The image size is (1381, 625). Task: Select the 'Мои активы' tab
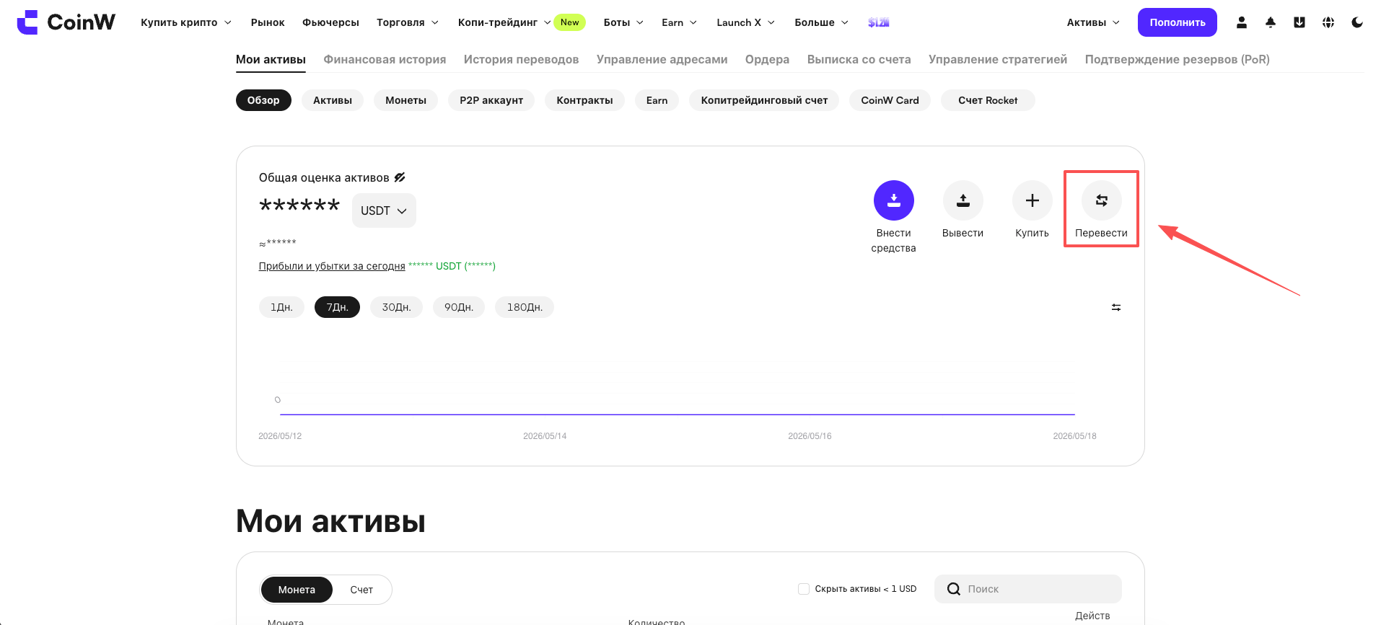271,59
